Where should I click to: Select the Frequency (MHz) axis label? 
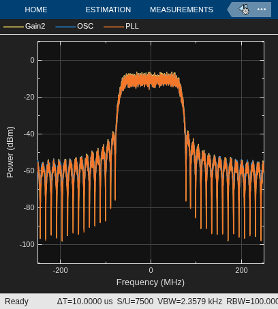(x=151, y=282)
